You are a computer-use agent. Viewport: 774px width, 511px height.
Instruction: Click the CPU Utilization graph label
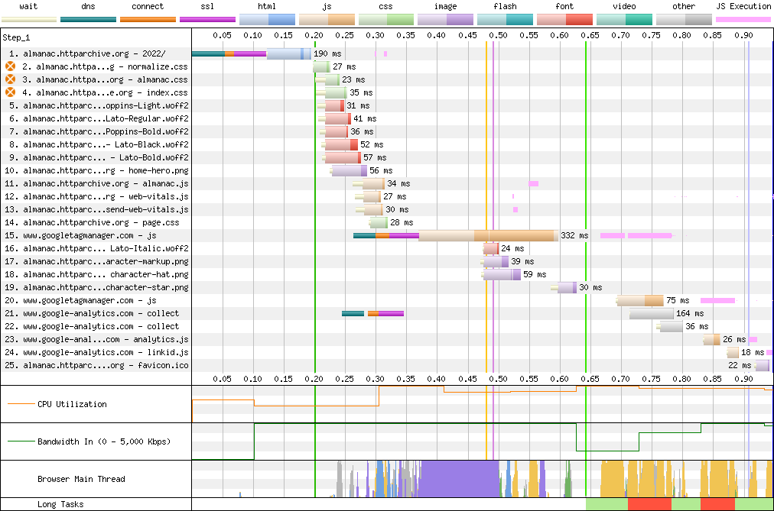pos(72,404)
